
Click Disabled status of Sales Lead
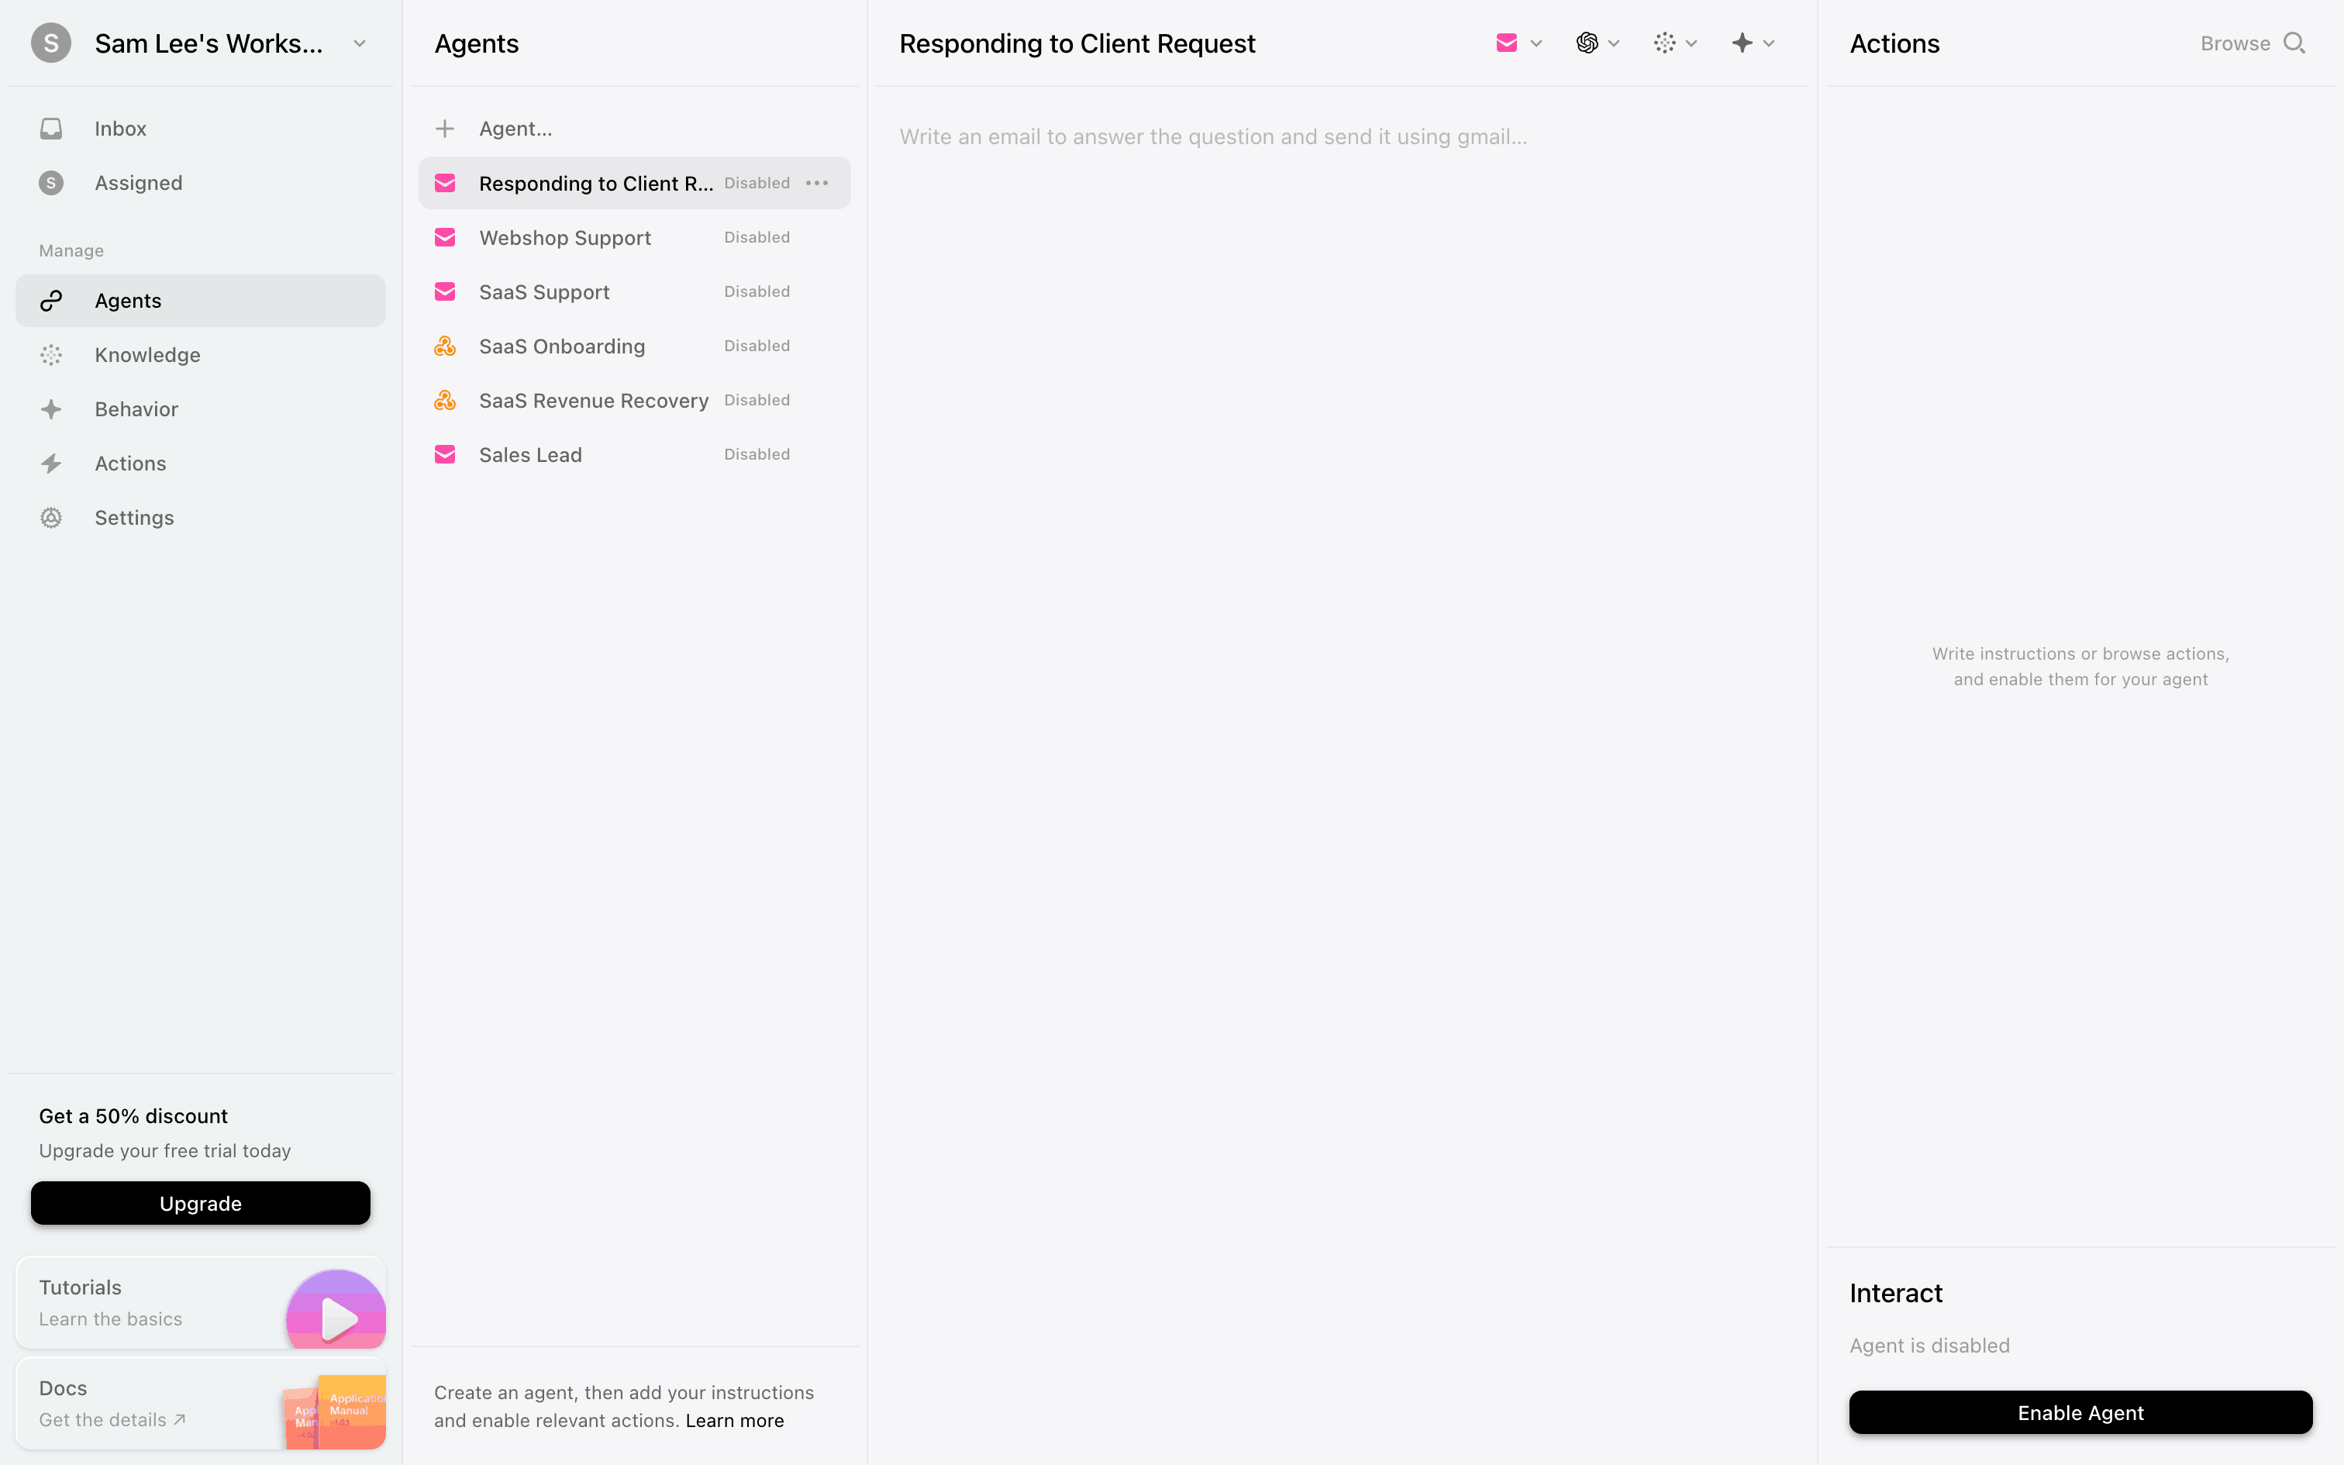point(757,454)
